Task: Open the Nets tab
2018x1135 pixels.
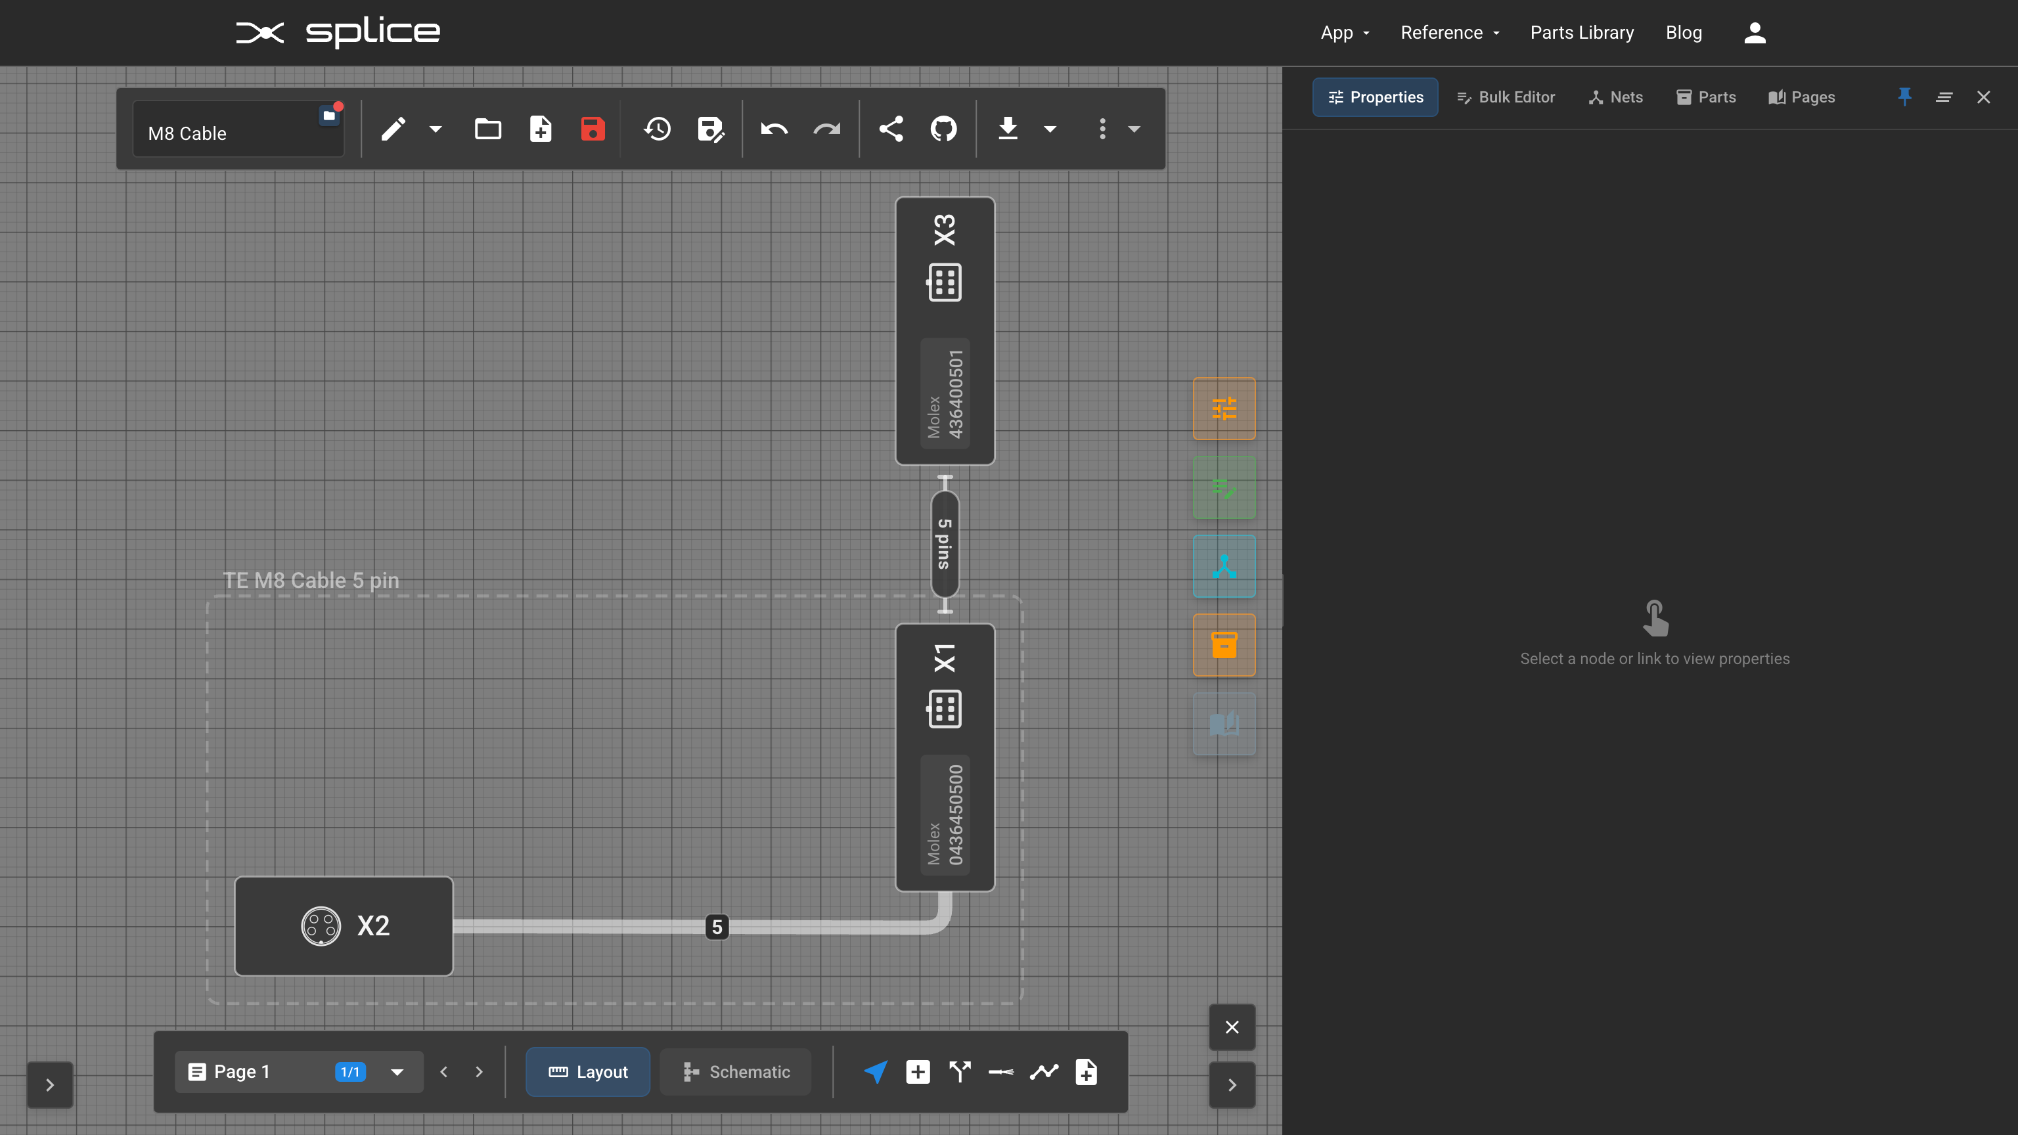Action: [1615, 97]
